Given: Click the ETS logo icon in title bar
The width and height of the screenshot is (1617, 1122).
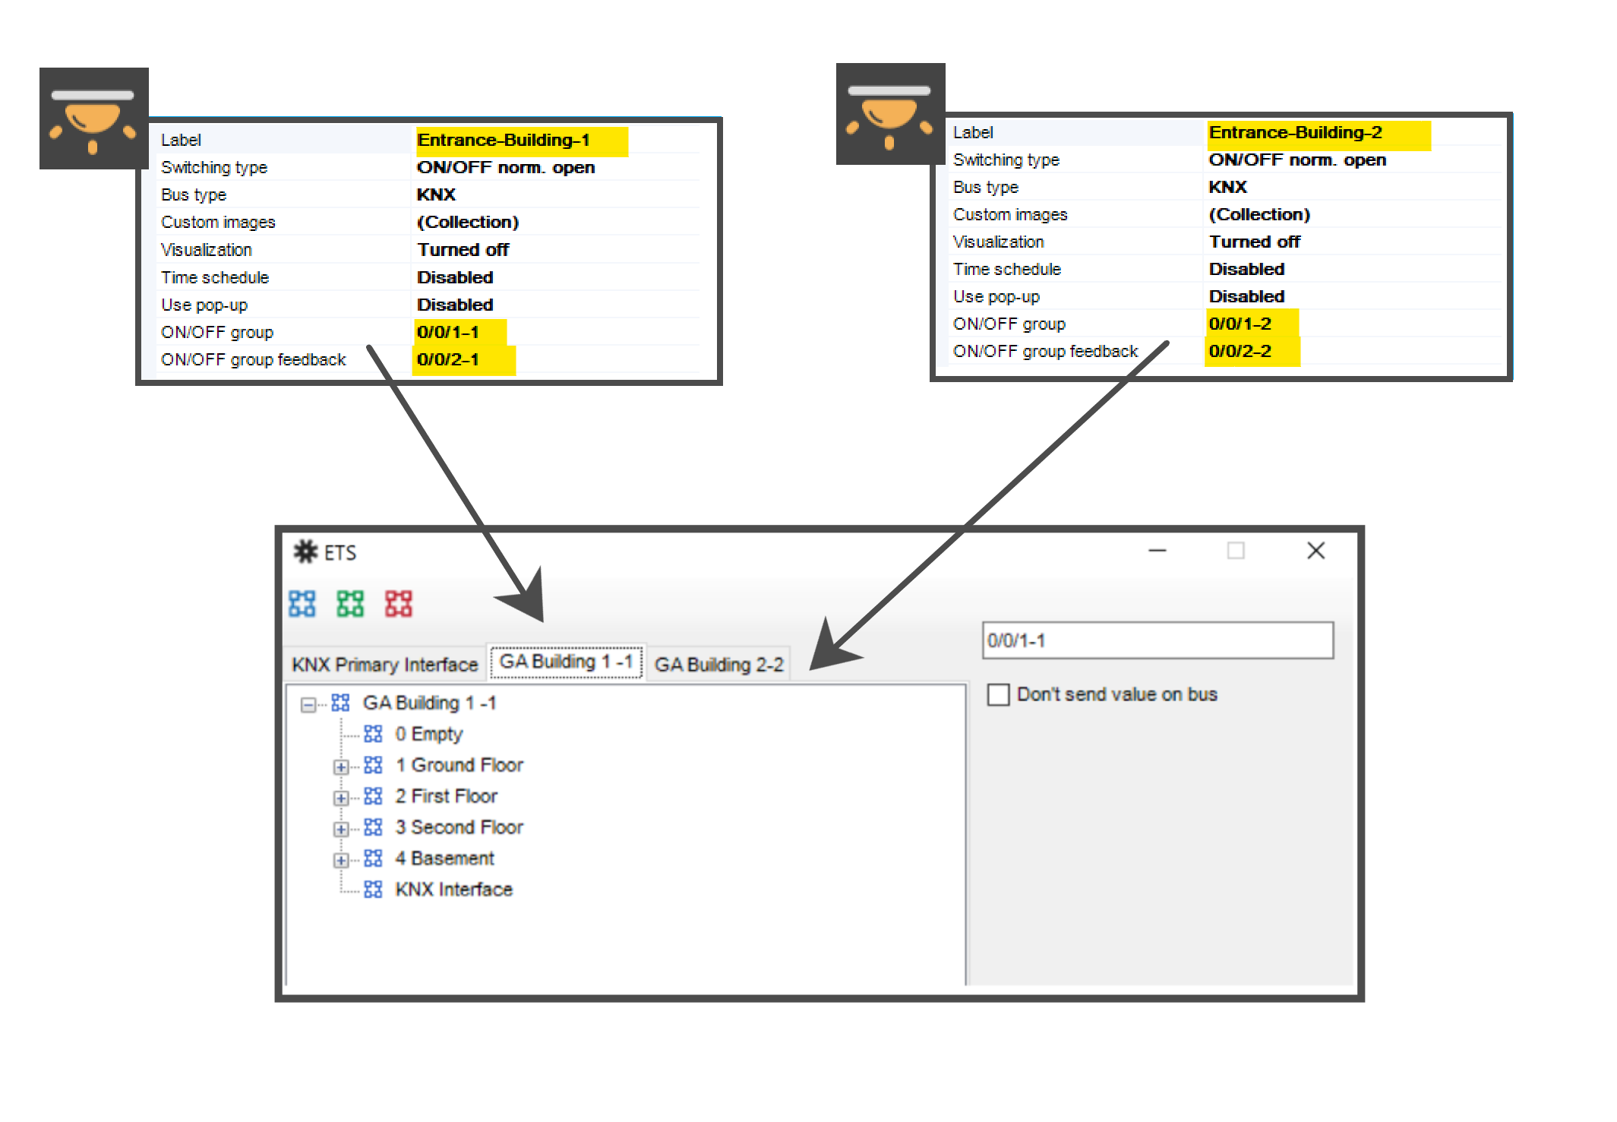Looking at the screenshot, I should tap(305, 552).
